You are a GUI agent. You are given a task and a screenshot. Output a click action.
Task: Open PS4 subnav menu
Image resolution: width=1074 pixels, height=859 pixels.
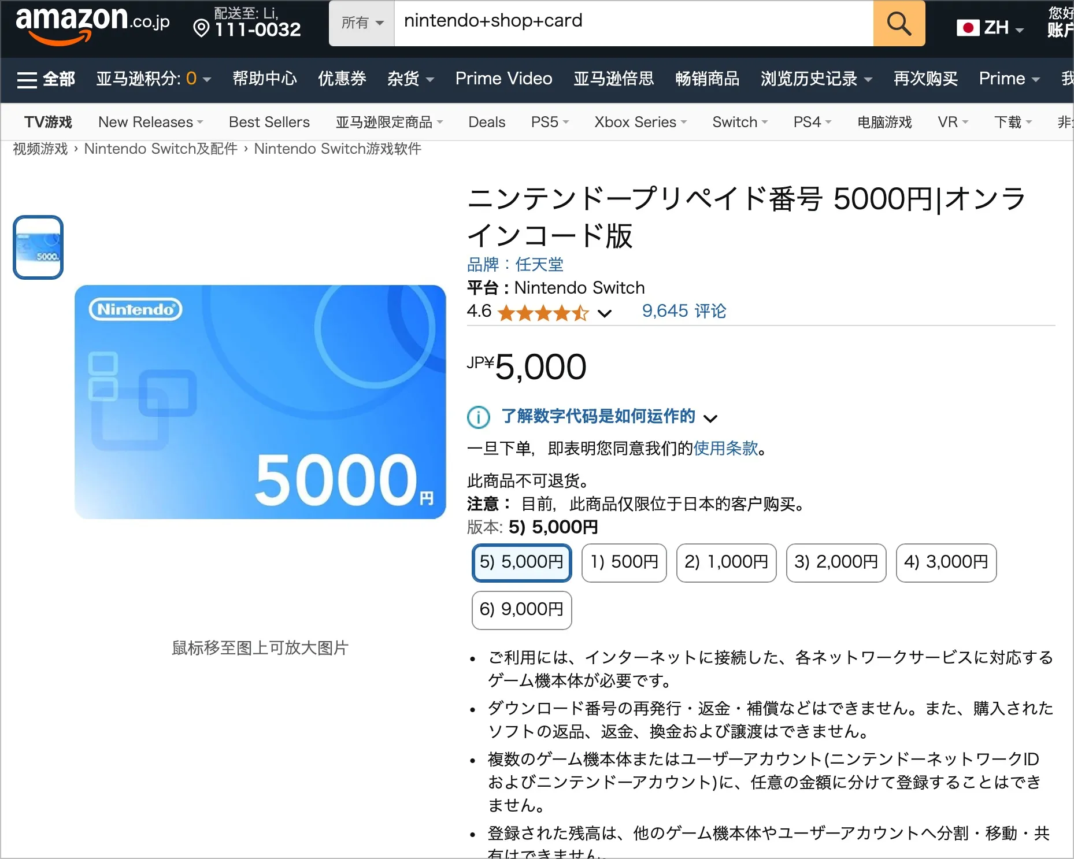coord(812,122)
